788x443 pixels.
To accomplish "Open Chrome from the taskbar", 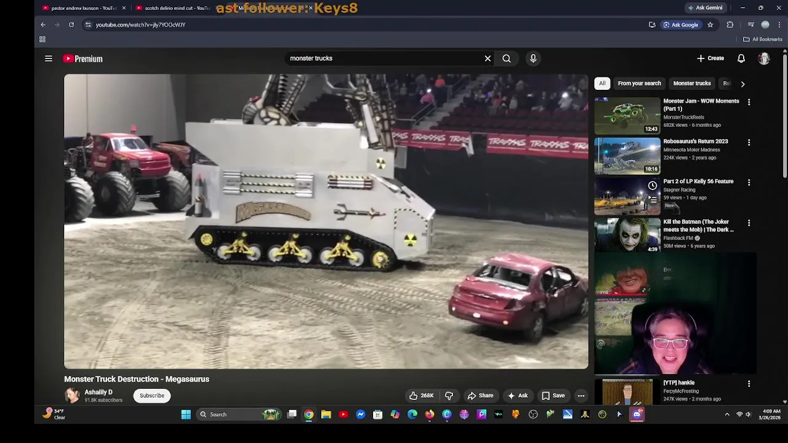I will coord(309,415).
